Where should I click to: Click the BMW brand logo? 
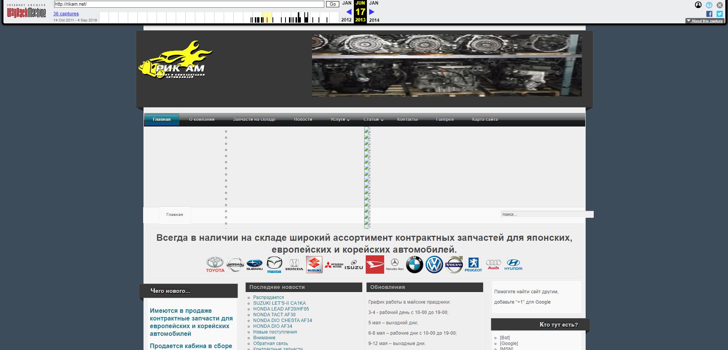414,265
